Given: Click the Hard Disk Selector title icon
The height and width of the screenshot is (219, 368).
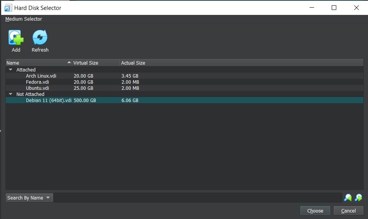Looking at the screenshot, I should point(8,8).
